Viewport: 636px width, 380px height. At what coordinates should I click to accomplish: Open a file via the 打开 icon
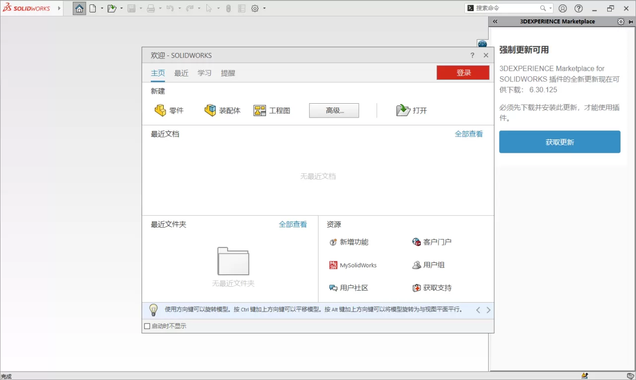point(411,110)
